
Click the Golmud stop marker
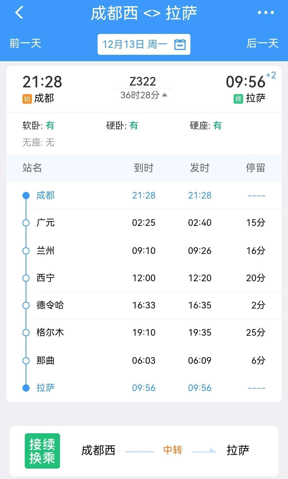click(26, 333)
